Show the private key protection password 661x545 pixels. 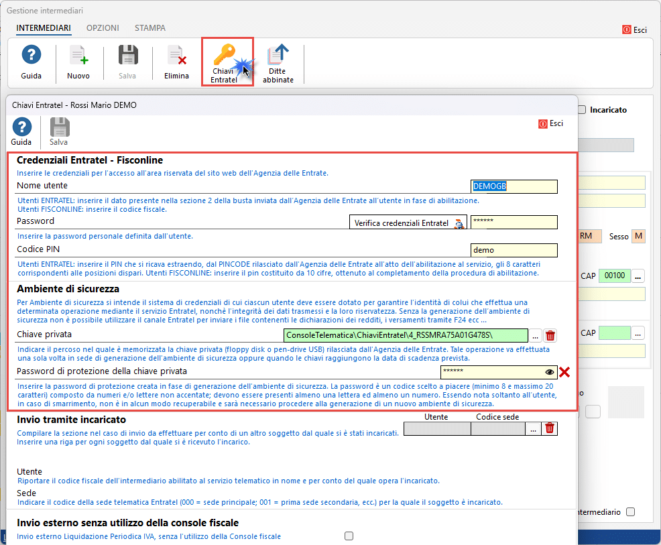coord(550,372)
